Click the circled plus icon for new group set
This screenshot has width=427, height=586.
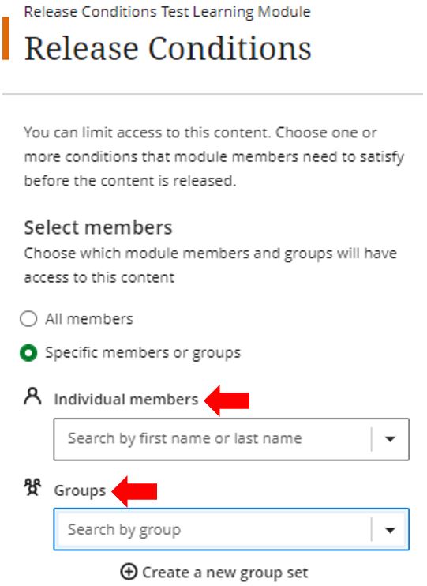click(129, 572)
